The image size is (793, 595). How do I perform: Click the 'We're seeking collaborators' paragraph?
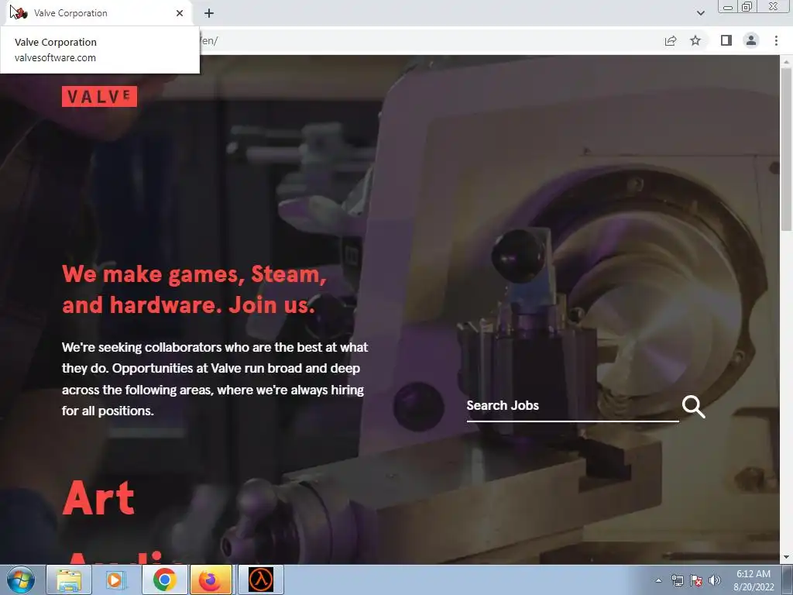click(215, 379)
